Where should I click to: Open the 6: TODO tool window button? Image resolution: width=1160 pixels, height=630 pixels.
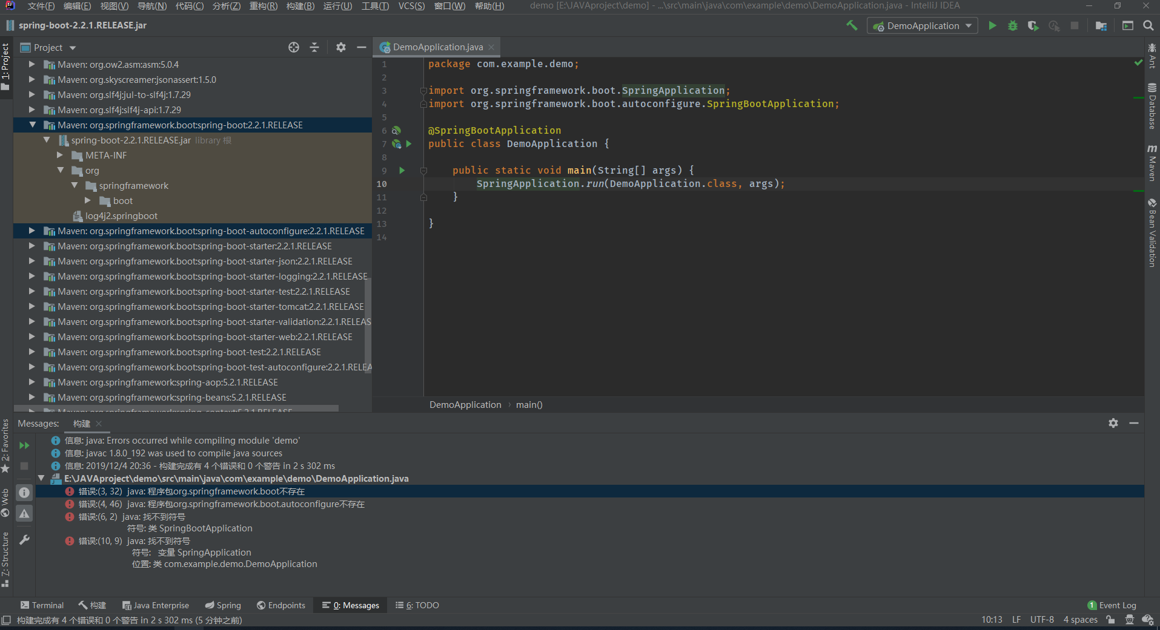click(417, 605)
